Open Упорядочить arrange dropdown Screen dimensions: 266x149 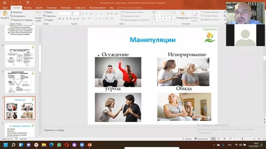pos(182,16)
